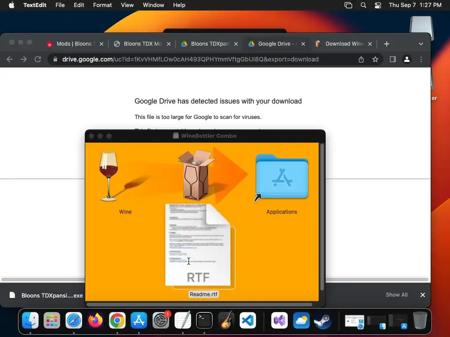The height and width of the screenshot is (337, 450).
Task: Open Steam from the Dock
Action: coord(323,320)
